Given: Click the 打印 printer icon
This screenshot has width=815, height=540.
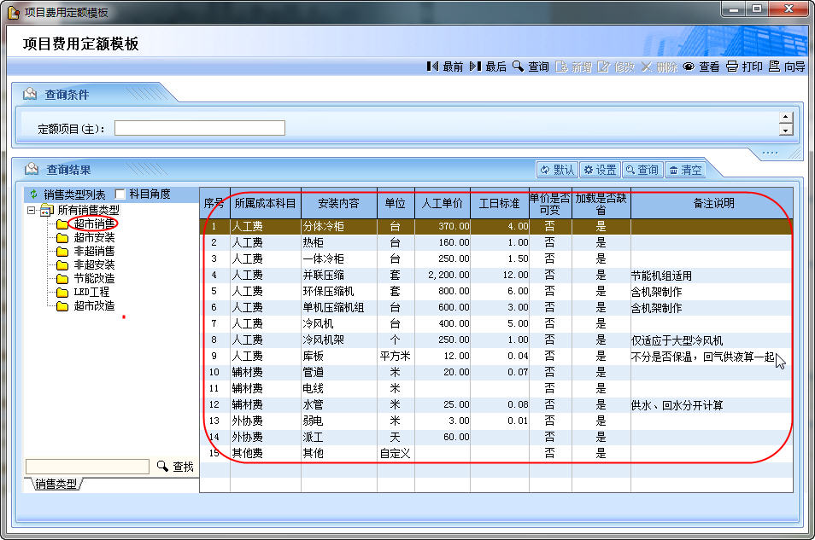Looking at the screenshot, I should click(x=743, y=67).
